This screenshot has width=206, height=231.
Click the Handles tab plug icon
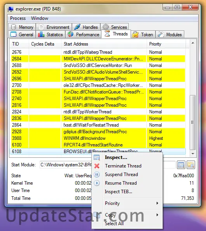pyautogui.click(x=77, y=27)
